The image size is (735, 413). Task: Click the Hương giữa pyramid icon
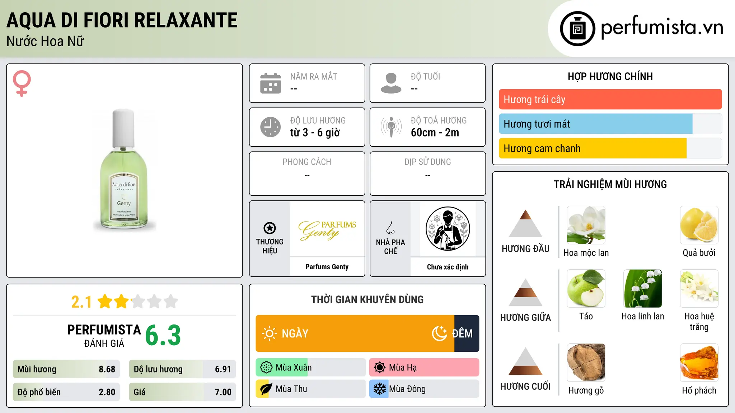(525, 292)
